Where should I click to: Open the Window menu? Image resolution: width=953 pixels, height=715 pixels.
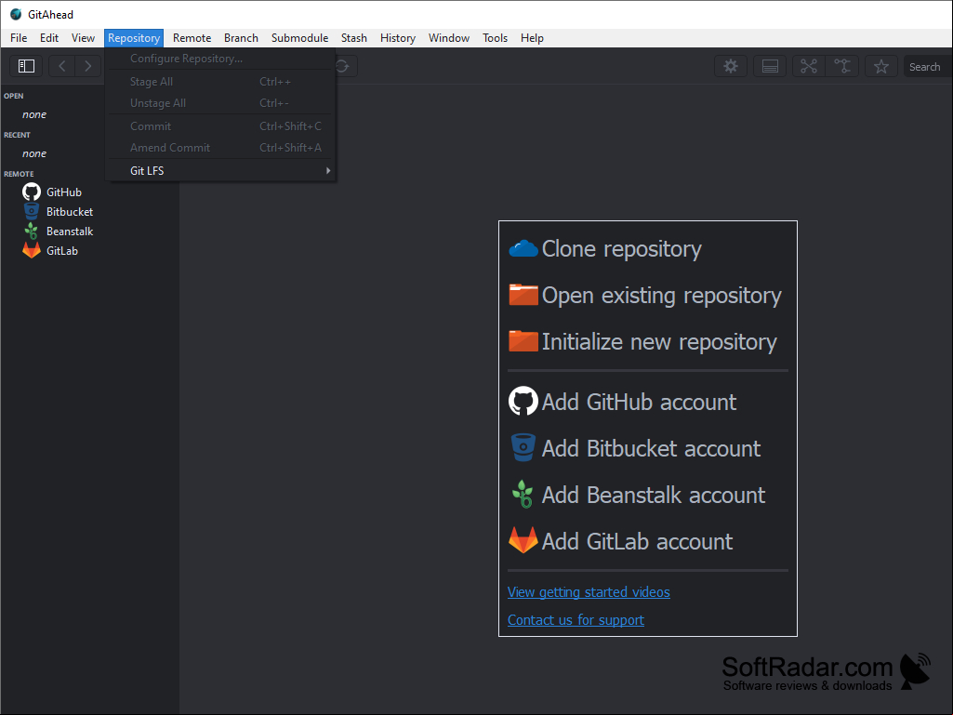tap(449, 38)
